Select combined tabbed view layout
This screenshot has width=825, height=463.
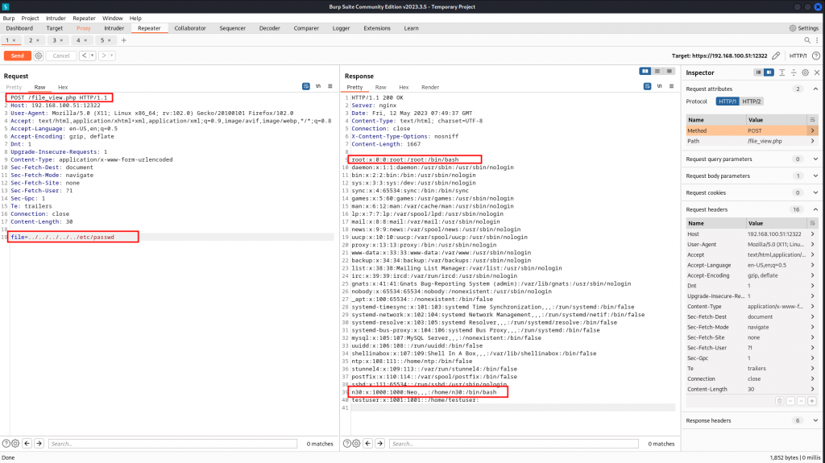(670, 71)
